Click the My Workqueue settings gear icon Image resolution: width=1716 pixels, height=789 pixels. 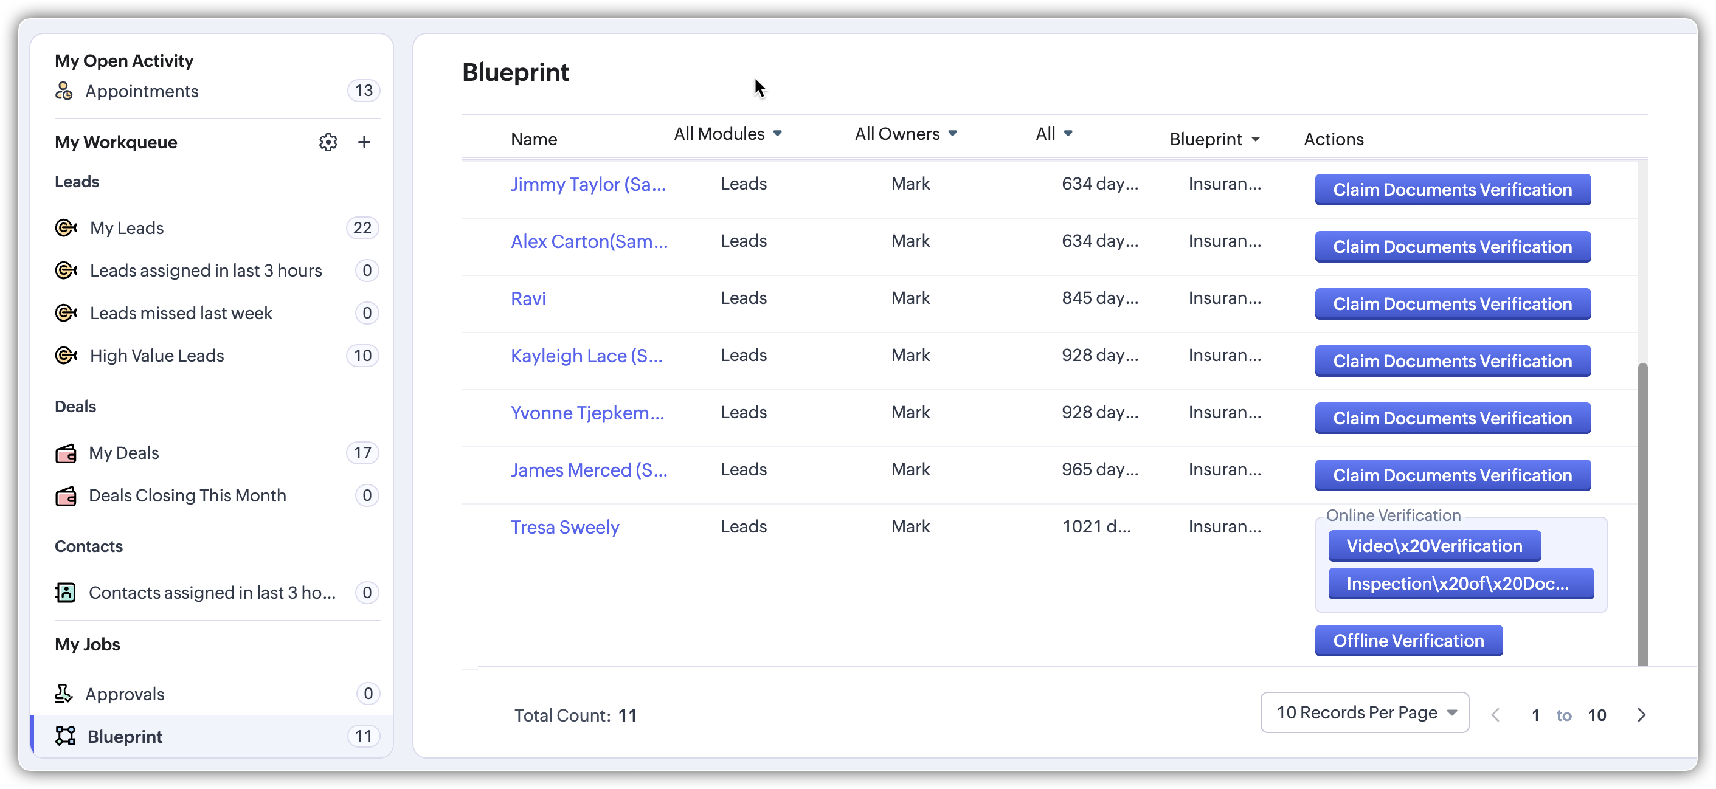point(328,142)
